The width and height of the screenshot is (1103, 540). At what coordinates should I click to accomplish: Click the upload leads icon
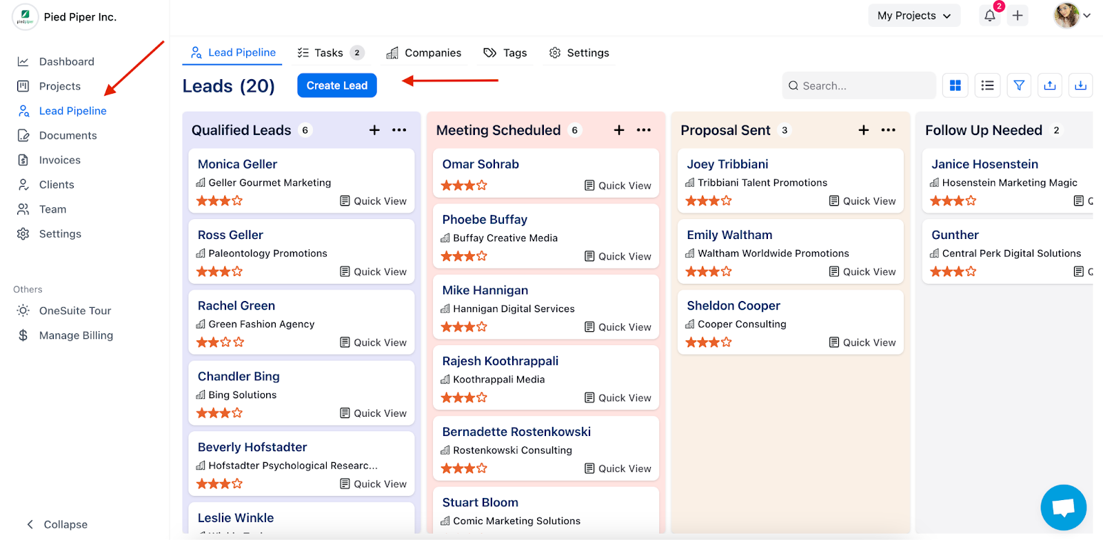point(1050,85)
